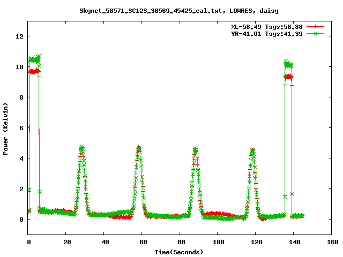Click the y-axis tick label 4
This screenshot has width=343, height=257.
click(x=21, y=158)
